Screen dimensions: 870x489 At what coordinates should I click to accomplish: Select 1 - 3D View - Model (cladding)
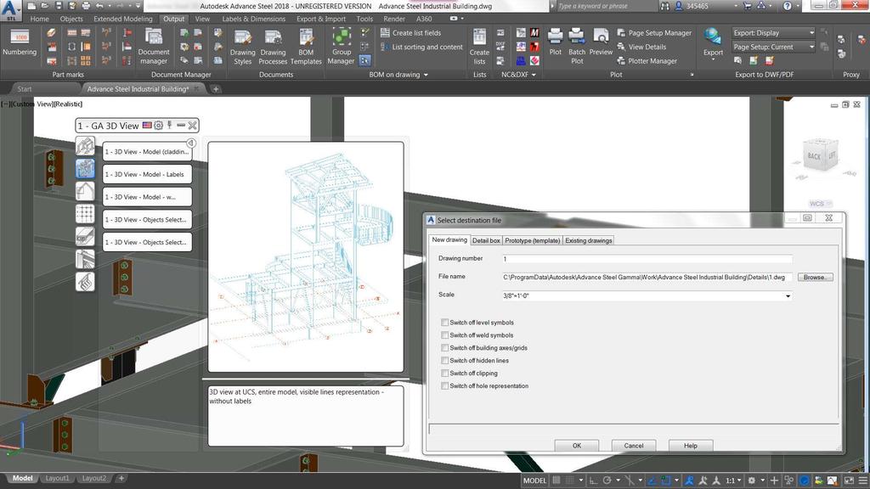click(x=147, y=151)
